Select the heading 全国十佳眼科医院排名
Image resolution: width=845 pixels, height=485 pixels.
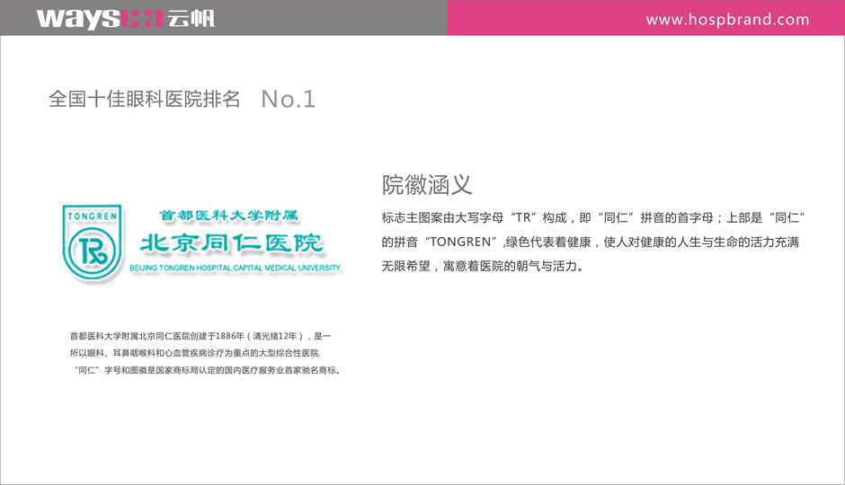(145, 99)
